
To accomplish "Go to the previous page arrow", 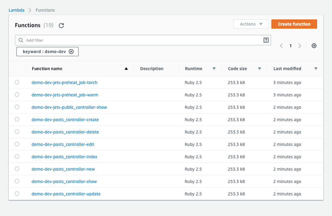I will 282,46.
